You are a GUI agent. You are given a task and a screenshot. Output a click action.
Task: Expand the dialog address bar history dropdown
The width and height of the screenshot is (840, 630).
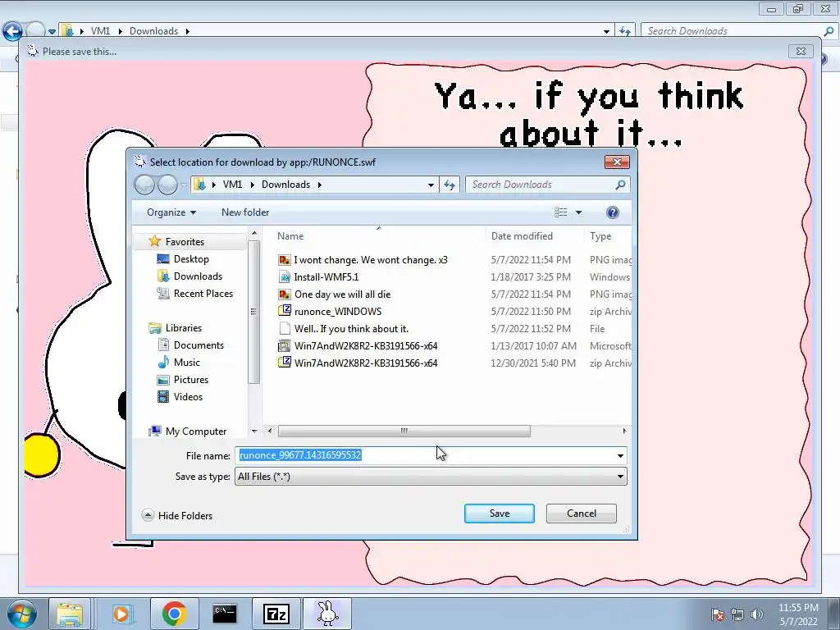[x=431, y=185]
